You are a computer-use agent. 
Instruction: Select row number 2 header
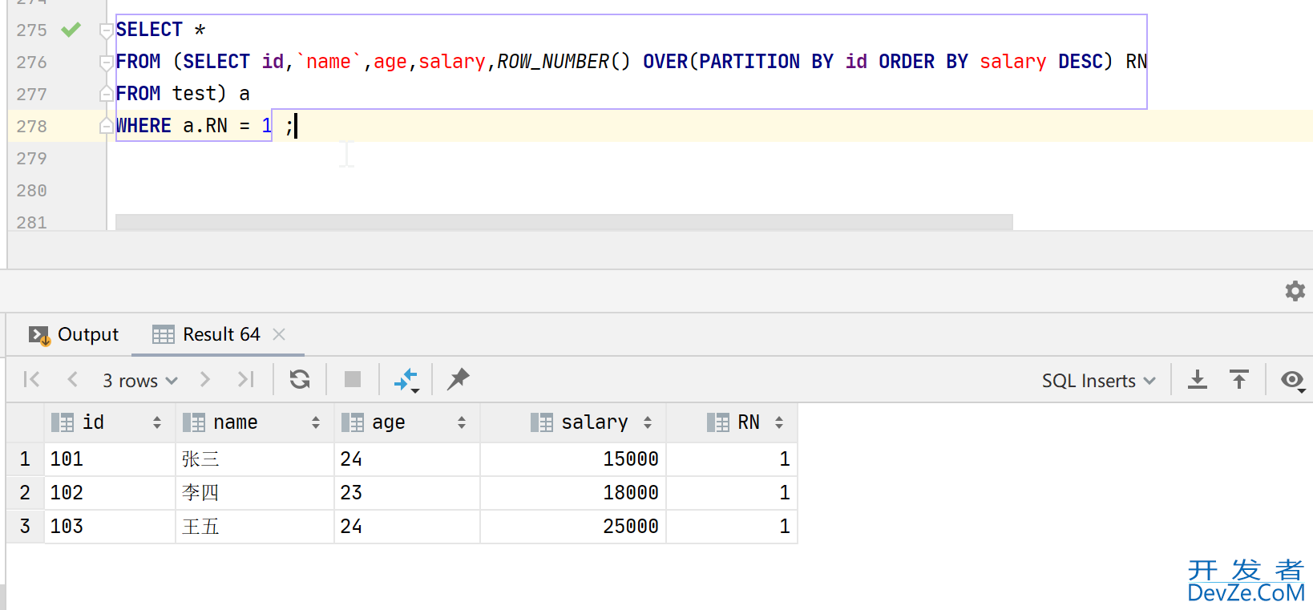(x=25, y=493)
